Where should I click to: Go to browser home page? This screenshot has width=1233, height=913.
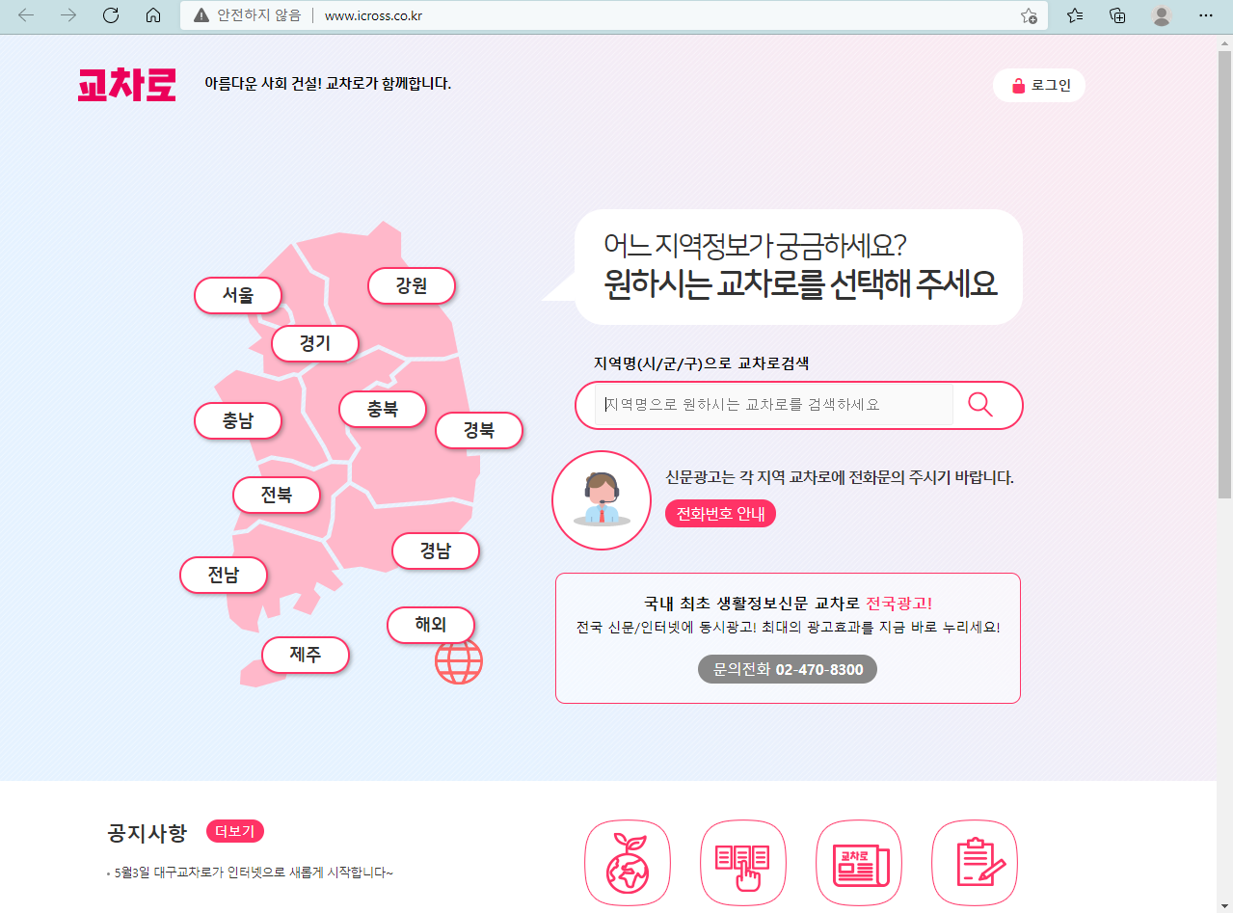click(x=152, y=15)
